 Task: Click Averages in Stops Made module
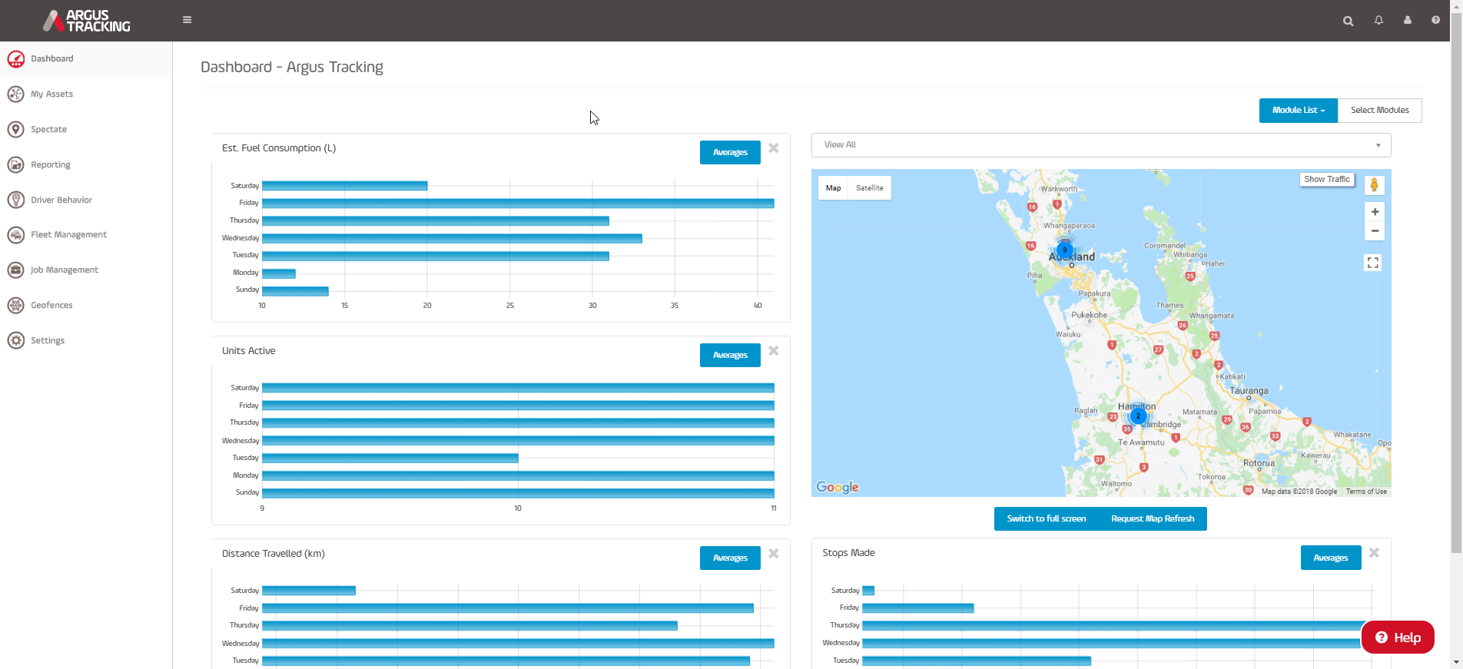click(x=1331, y=558)
